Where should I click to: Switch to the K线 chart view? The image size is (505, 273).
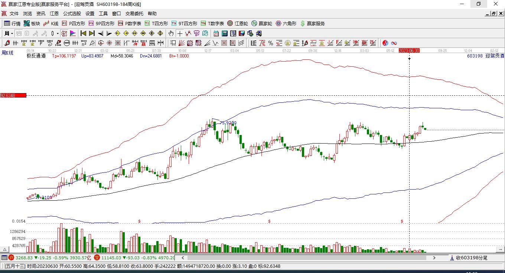coord(51,23)
